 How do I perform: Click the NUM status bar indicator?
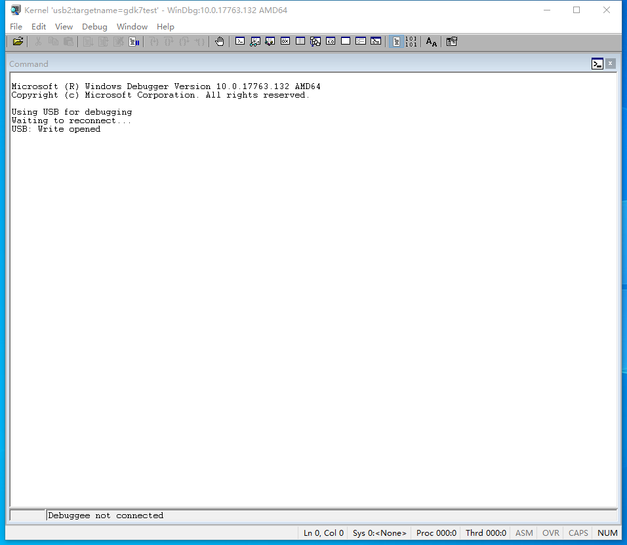pyautogui.click(x=607, y=533)
